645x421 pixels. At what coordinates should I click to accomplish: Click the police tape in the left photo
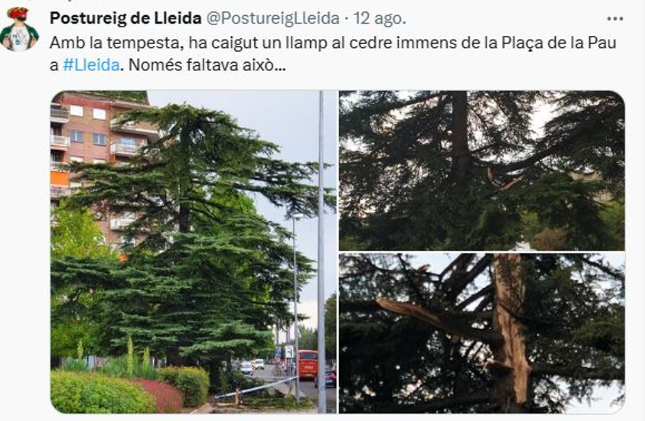(255, 388)
